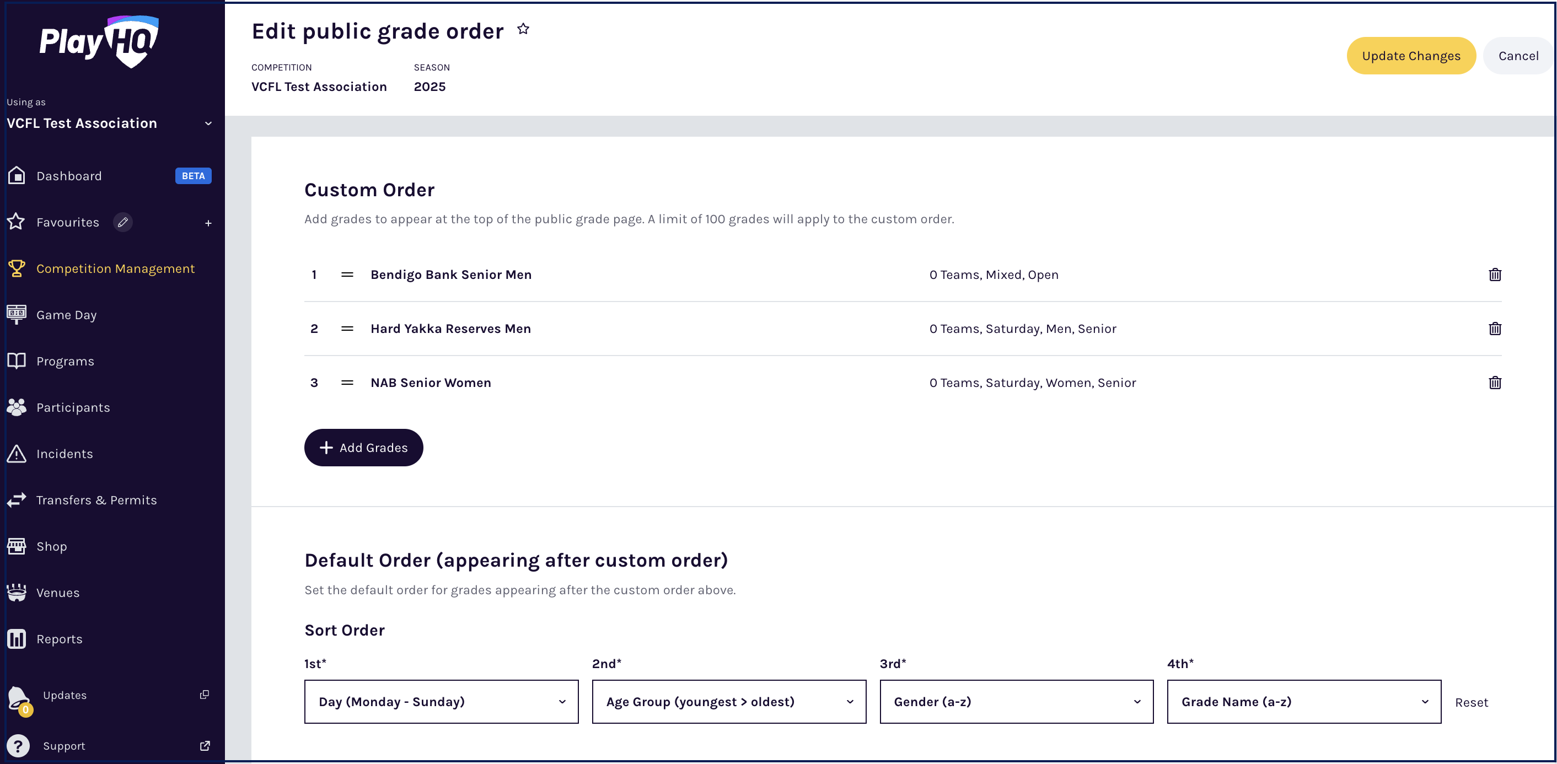Viewport: 1557px width, 764px height.
Task: Open the 1st sort order dropdown
Action: 441,702
